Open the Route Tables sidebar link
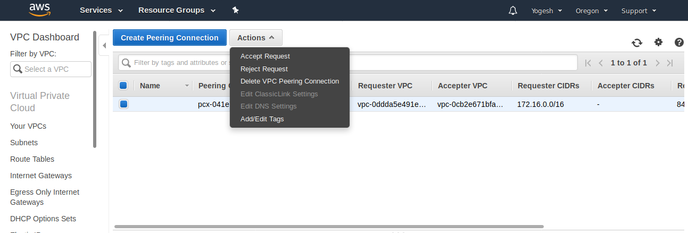The image size is (688, 233). coord(32,159)
